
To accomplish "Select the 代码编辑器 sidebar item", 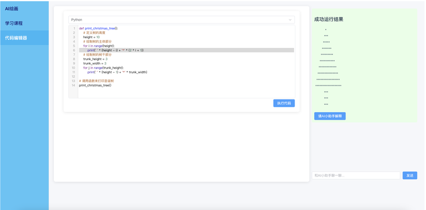I will pyautogui.click(x=16, y=38).
